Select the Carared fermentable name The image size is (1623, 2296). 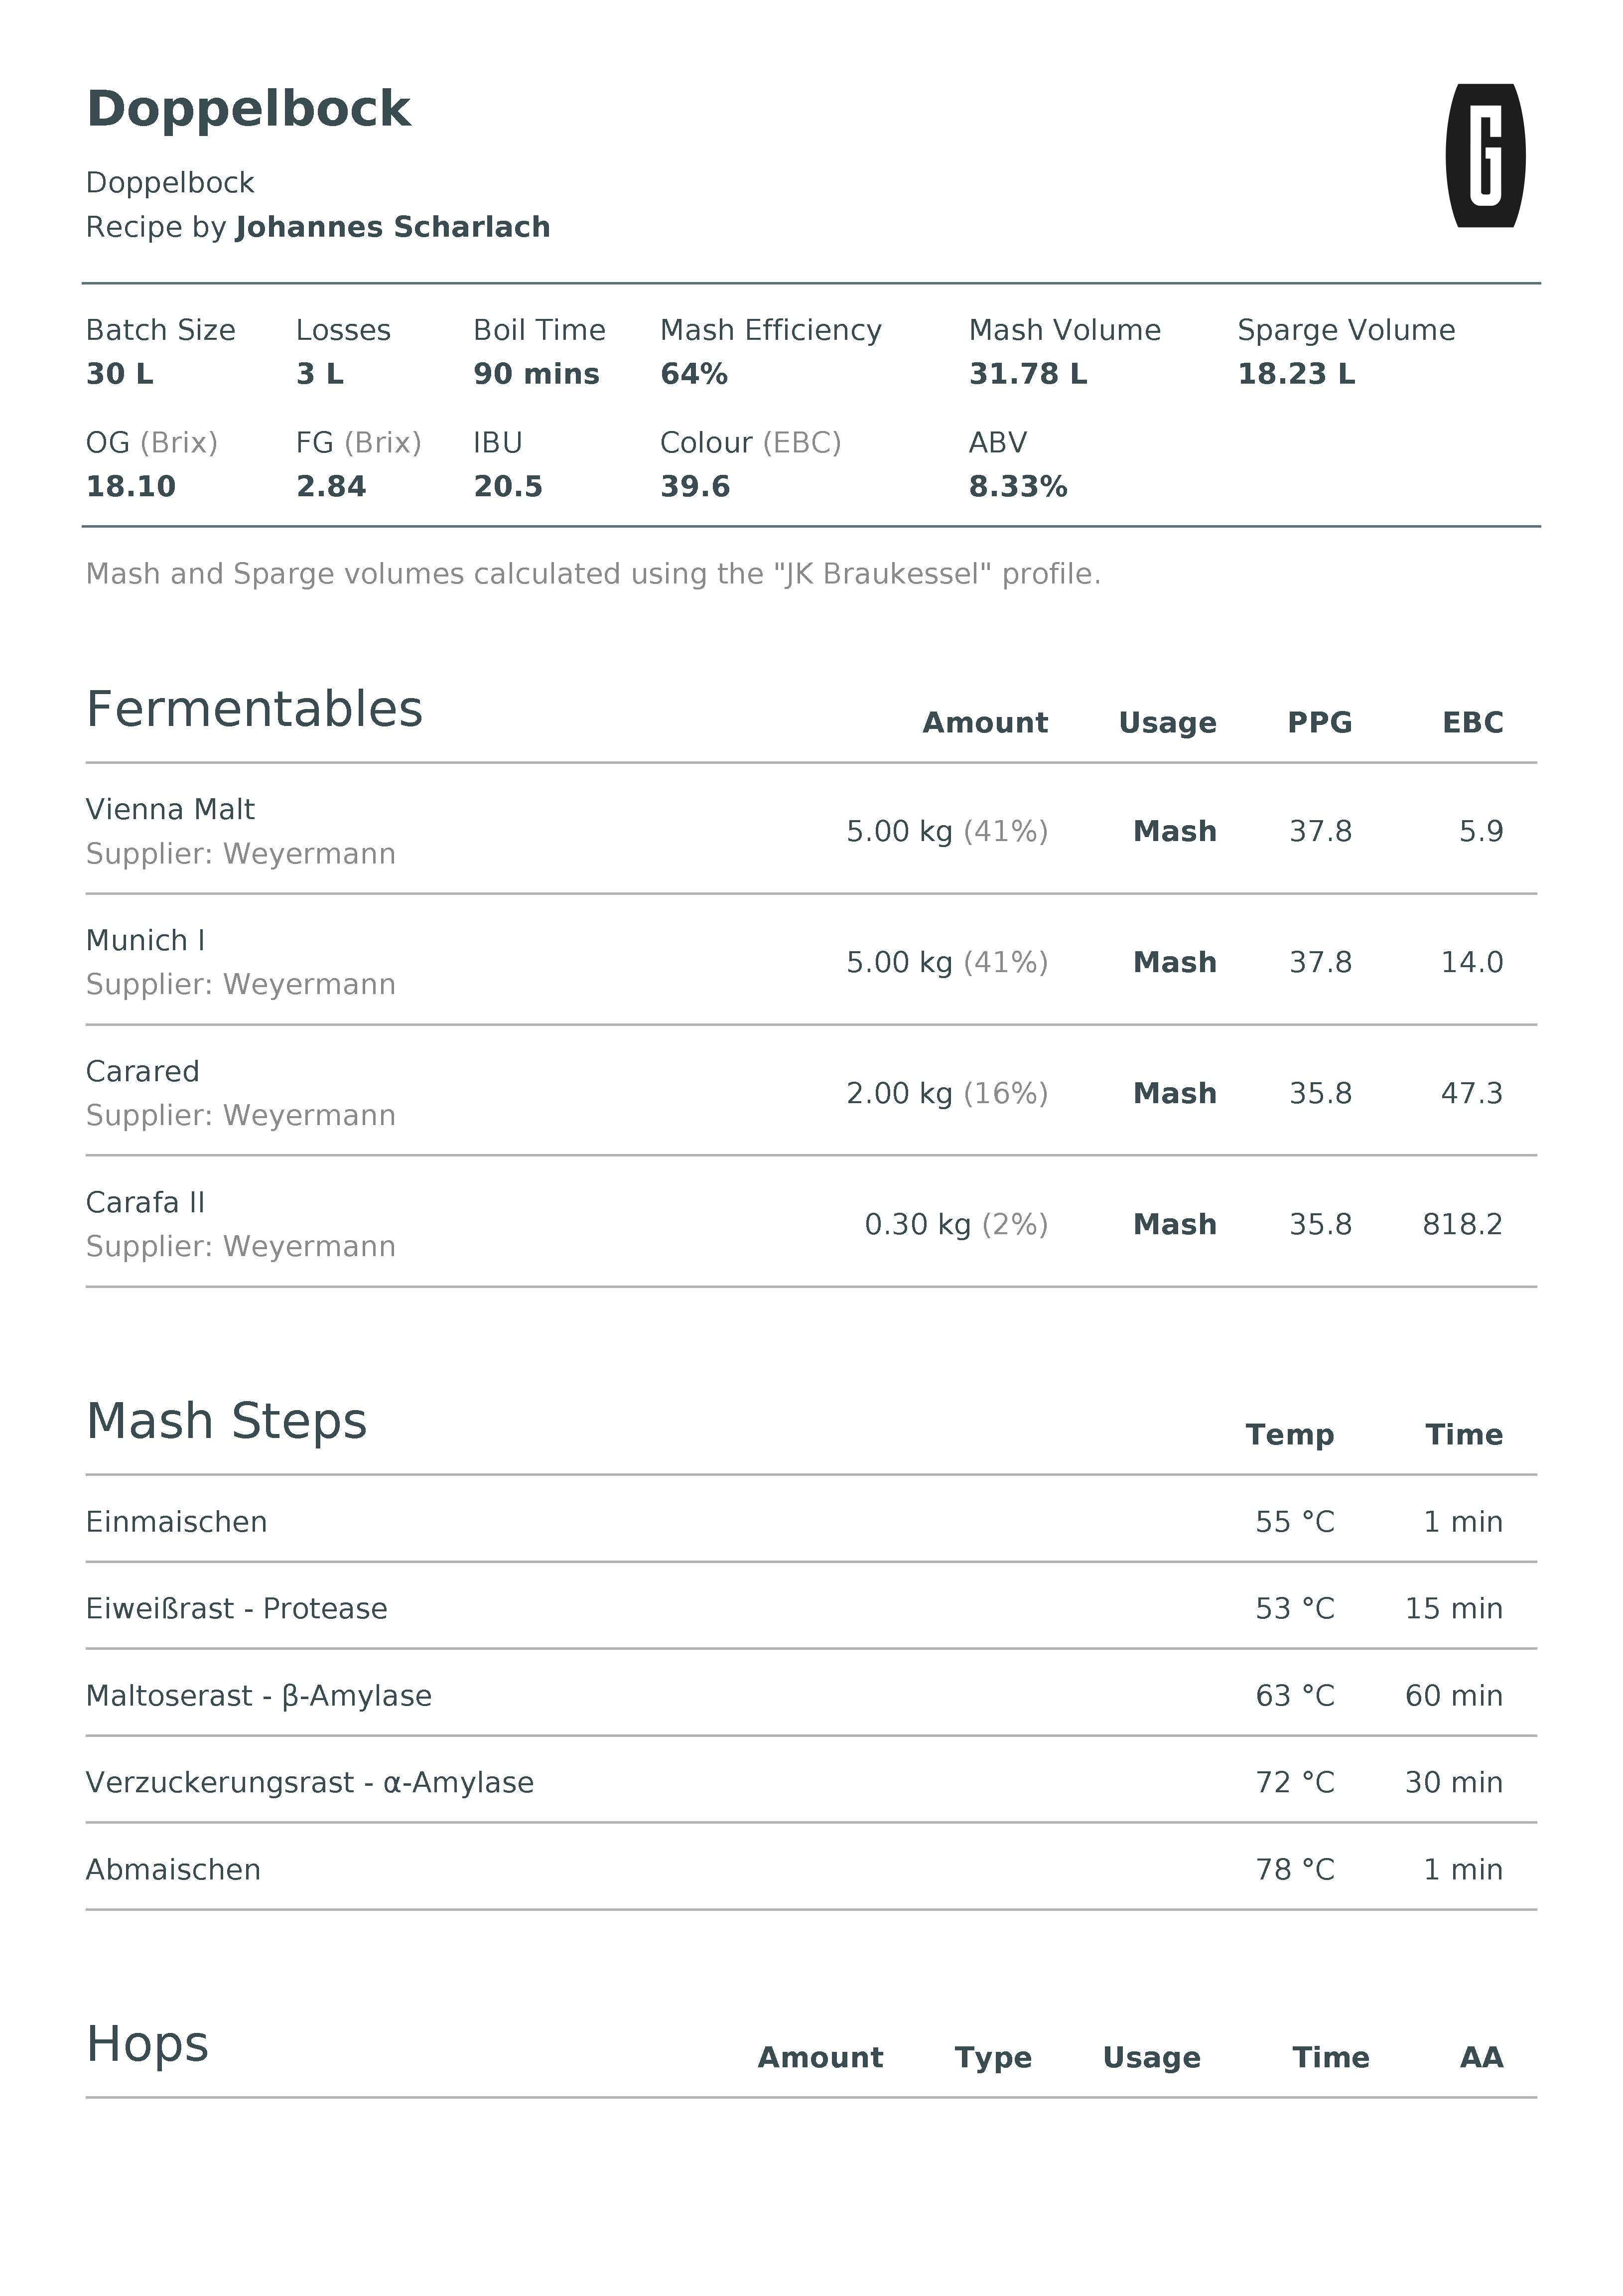tap(142, 1071)
